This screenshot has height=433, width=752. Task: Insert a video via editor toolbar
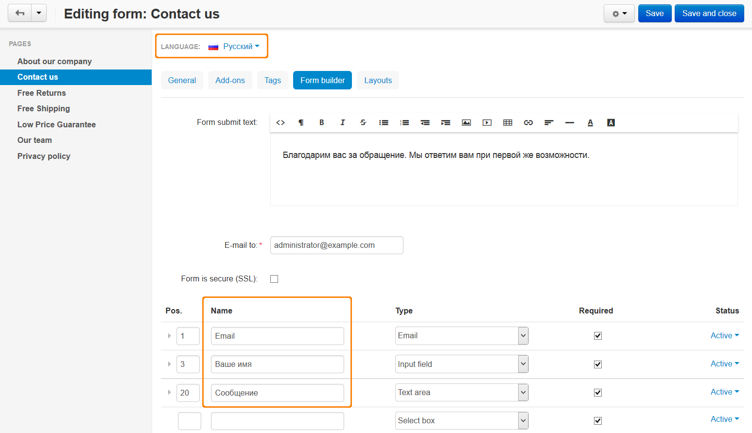click(487, 122)
